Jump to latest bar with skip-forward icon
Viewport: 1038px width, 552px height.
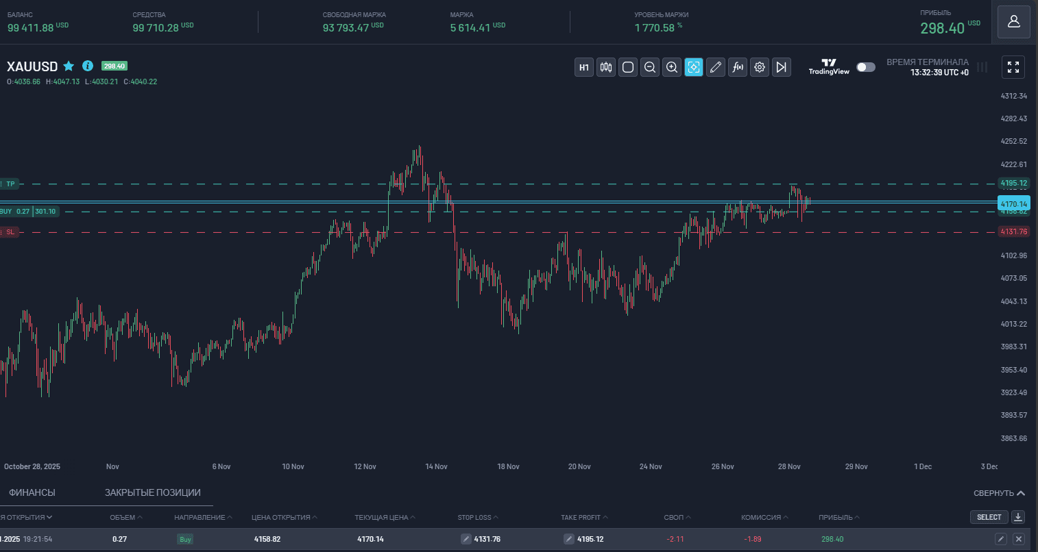(782, 67)
